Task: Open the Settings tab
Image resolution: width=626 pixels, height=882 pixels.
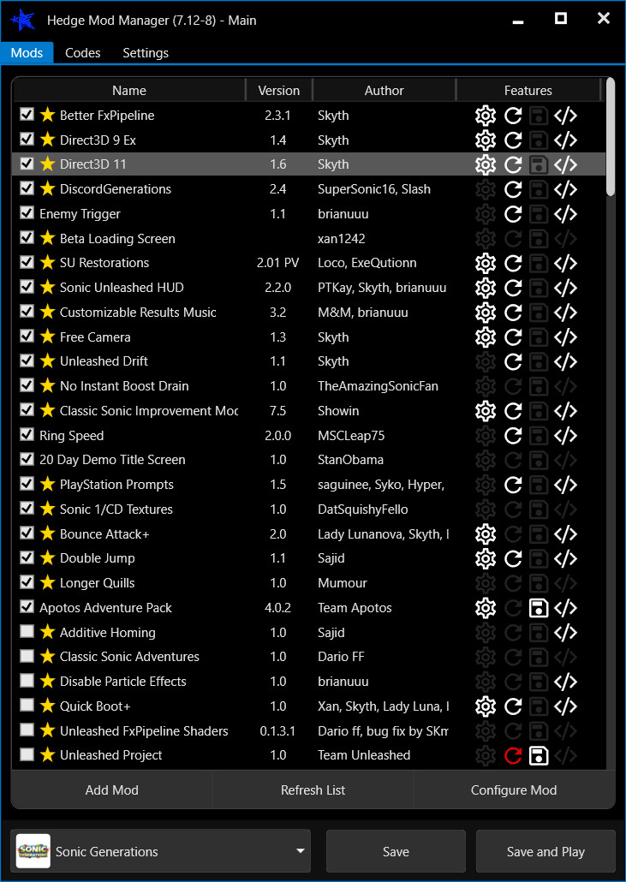Action: (x=146, y=53)
